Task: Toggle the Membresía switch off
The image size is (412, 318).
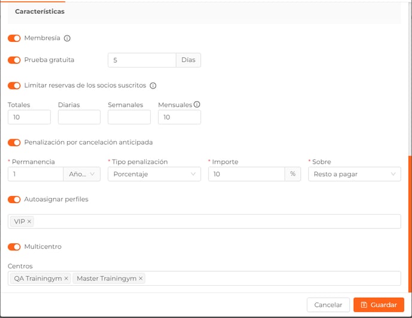Action: point(14,38)
